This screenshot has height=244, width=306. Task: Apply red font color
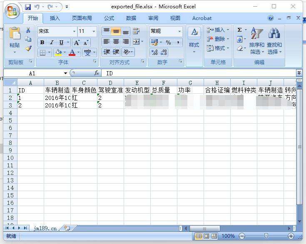72,52
